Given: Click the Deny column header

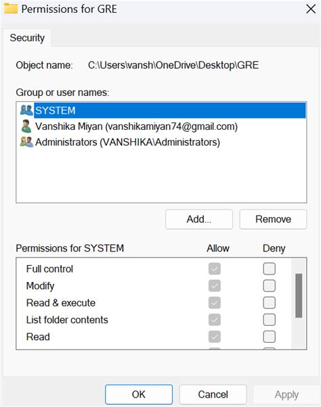Looking at the screenshot, I should (x=274, y=248).
